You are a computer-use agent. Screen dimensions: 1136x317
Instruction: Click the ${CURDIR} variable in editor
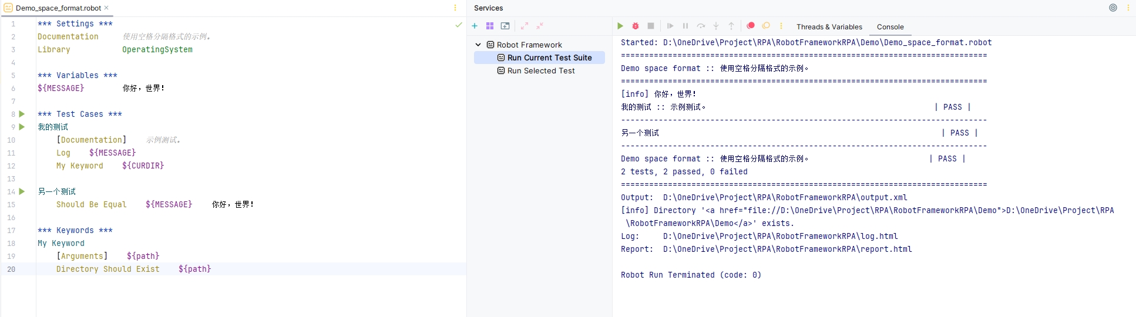(143, 166)
